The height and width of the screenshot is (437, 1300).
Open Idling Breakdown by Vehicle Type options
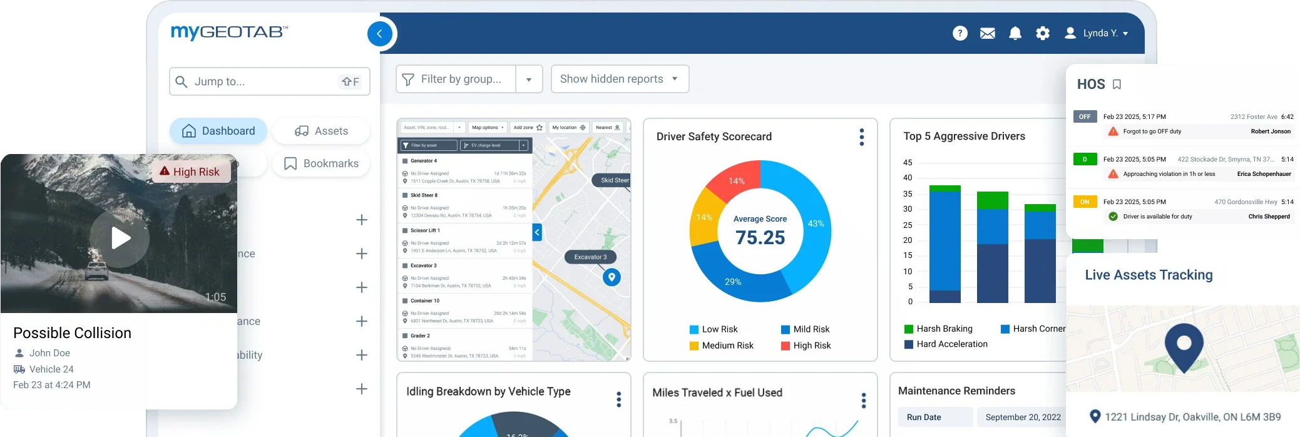tap(618, 399)
